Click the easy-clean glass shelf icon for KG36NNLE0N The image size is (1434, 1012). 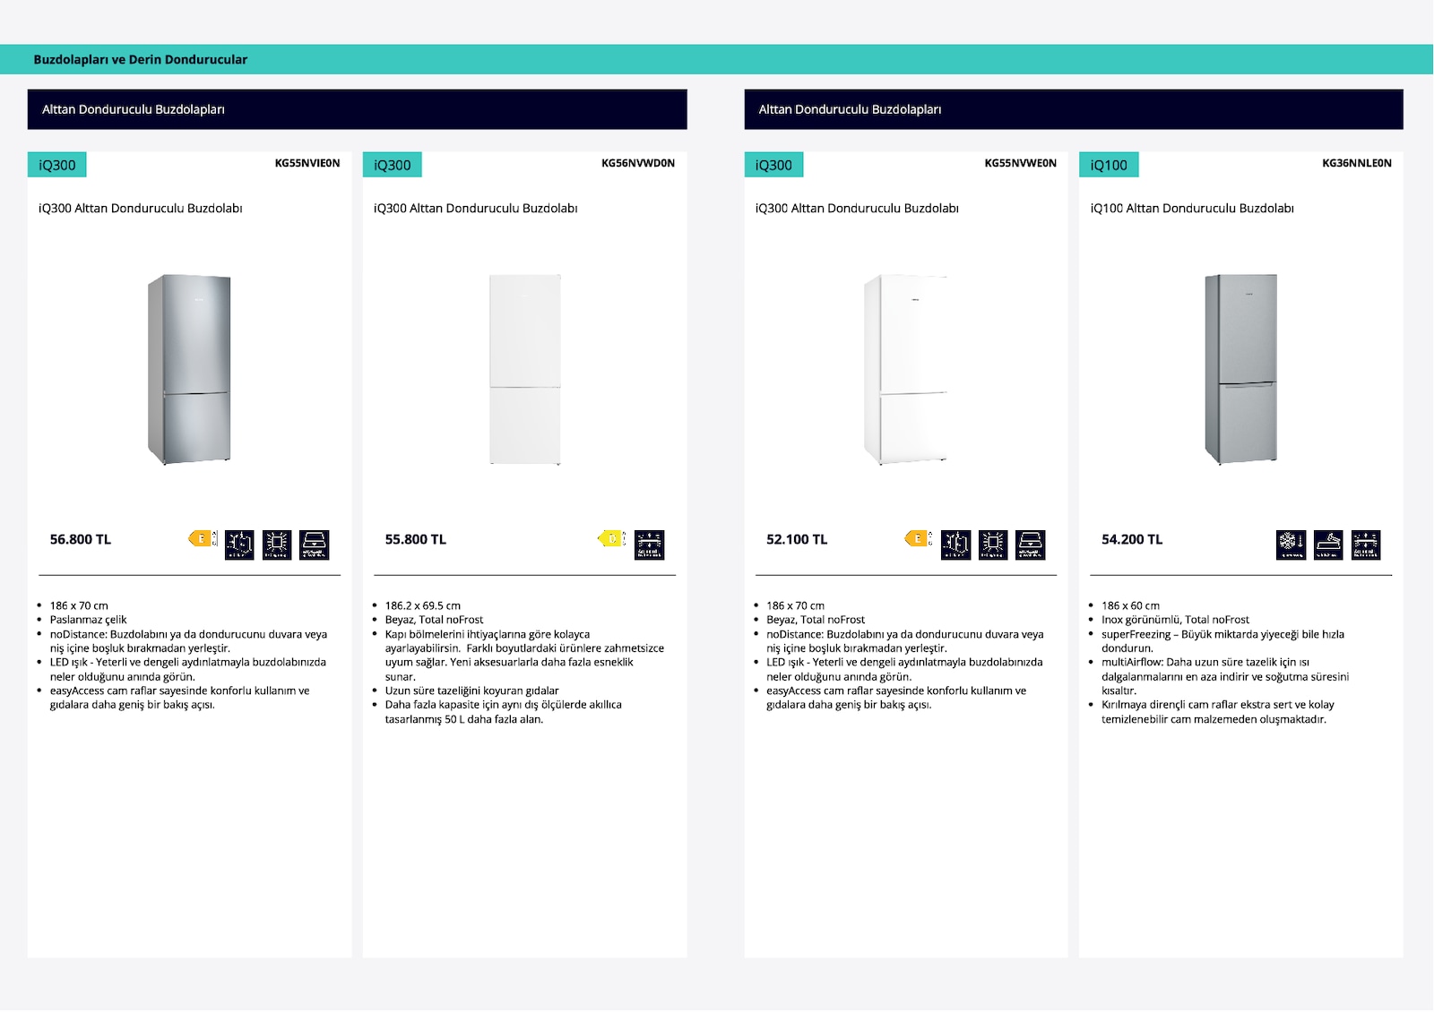pos(1329,545)
